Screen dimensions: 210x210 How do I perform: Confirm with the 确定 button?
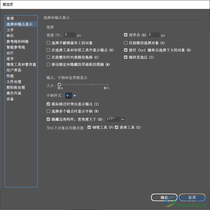[x=164, y=197]
